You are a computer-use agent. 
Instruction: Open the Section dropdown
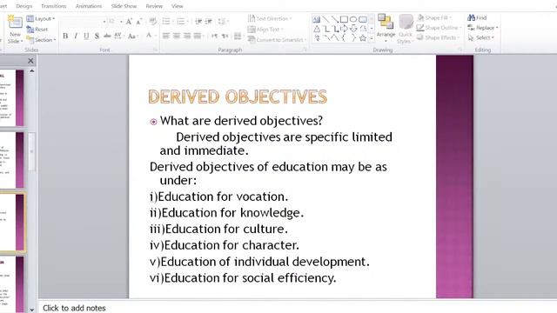tap(41, 40)
